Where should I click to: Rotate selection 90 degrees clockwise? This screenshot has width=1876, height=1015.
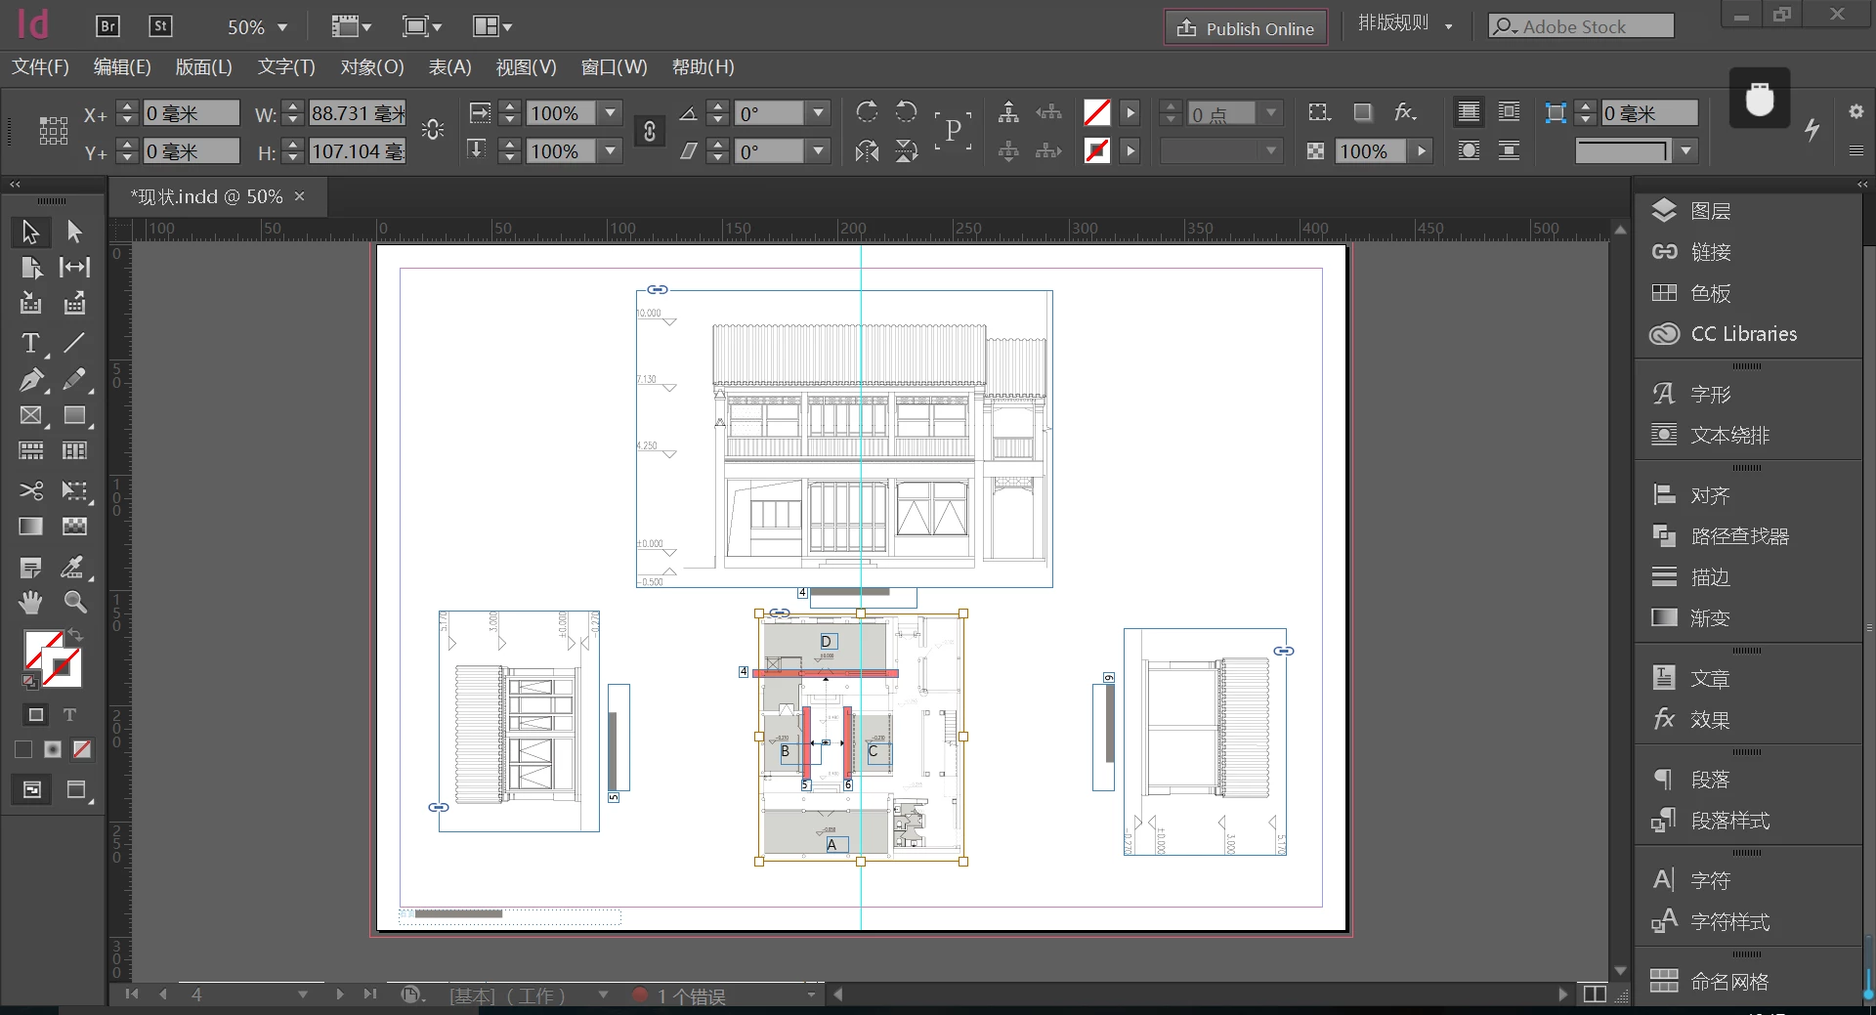point(867,112)
